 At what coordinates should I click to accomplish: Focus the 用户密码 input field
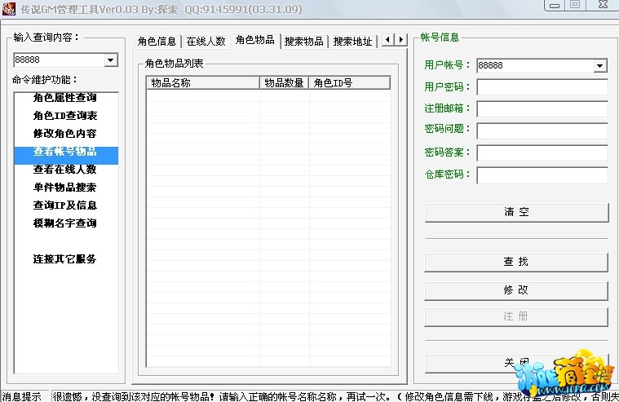click(x=542, y=87)
